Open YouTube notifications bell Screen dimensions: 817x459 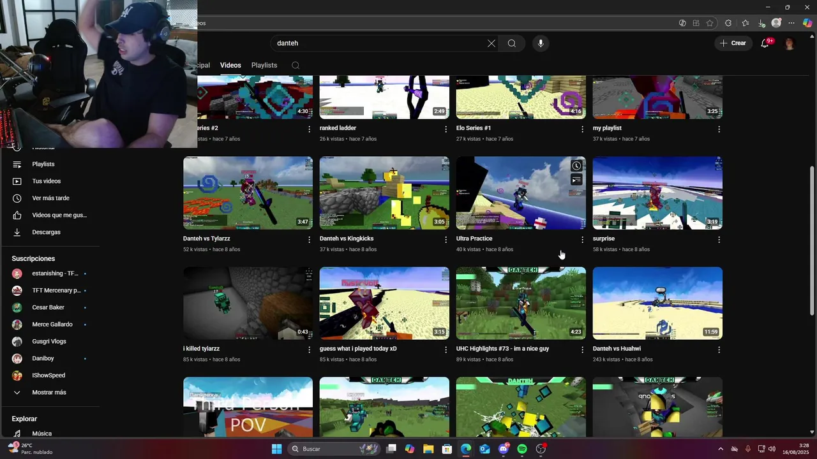click(x=765, y=43)
